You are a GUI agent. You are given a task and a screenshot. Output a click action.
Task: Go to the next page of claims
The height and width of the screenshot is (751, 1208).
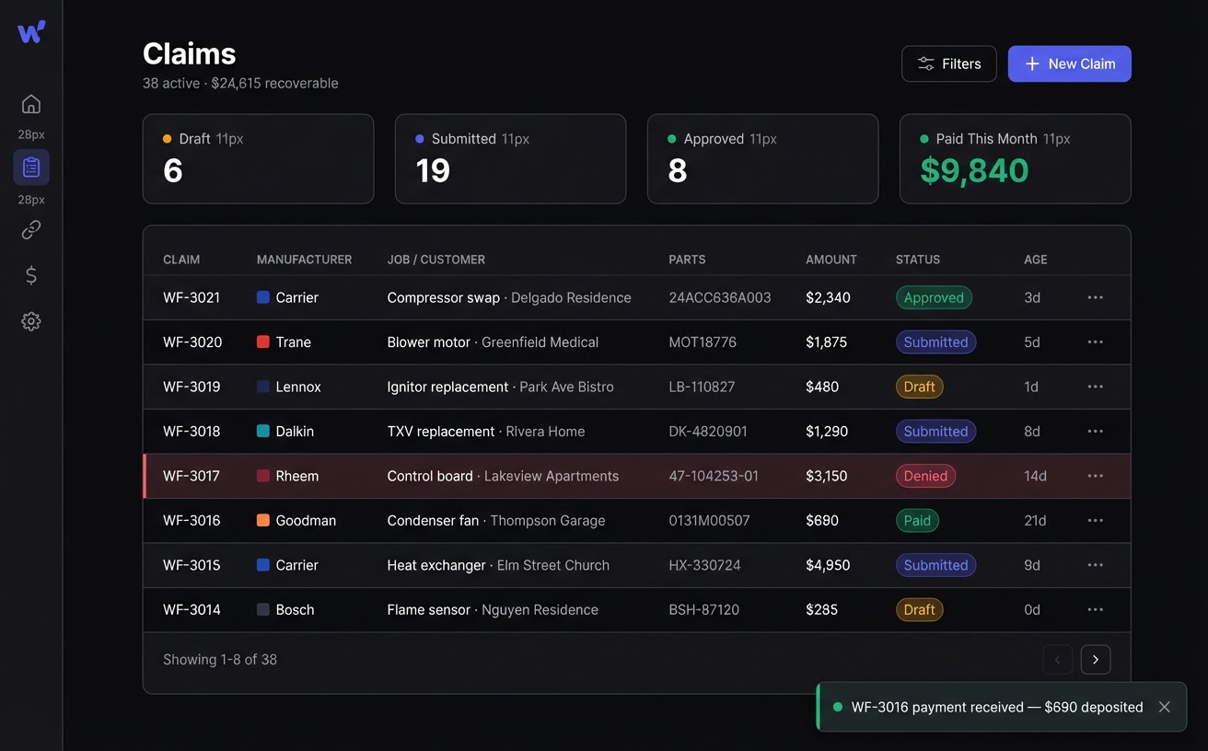1095,659
